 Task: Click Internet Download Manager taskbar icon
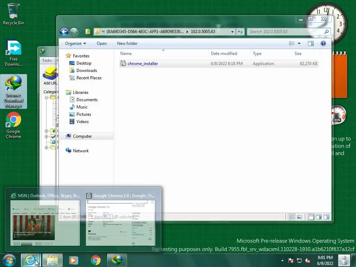[x=117, y=260]
